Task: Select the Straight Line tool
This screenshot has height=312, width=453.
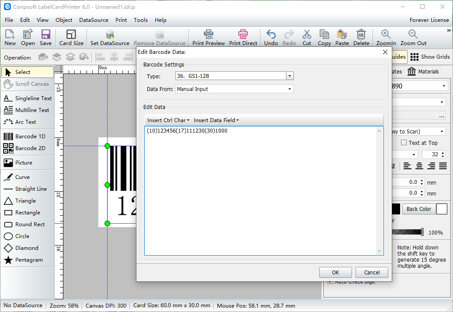Action: [28, 189]
